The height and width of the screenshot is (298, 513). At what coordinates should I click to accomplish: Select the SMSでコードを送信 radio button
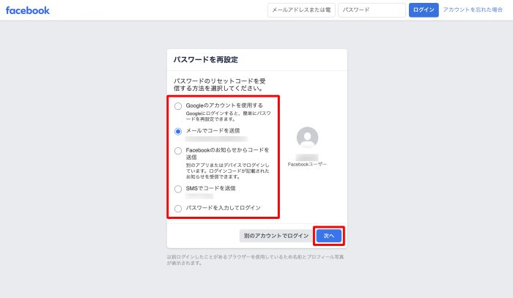click(178, 188)
